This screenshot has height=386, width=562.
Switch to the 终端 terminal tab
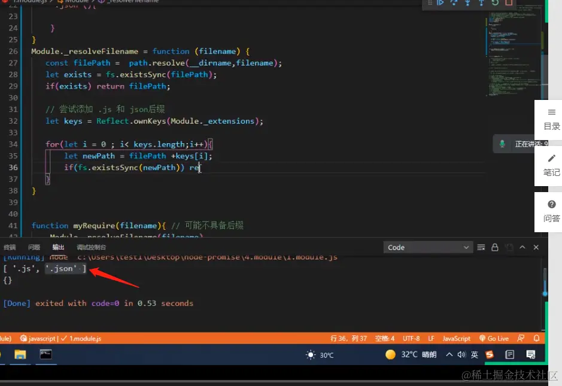click(10, 247)
